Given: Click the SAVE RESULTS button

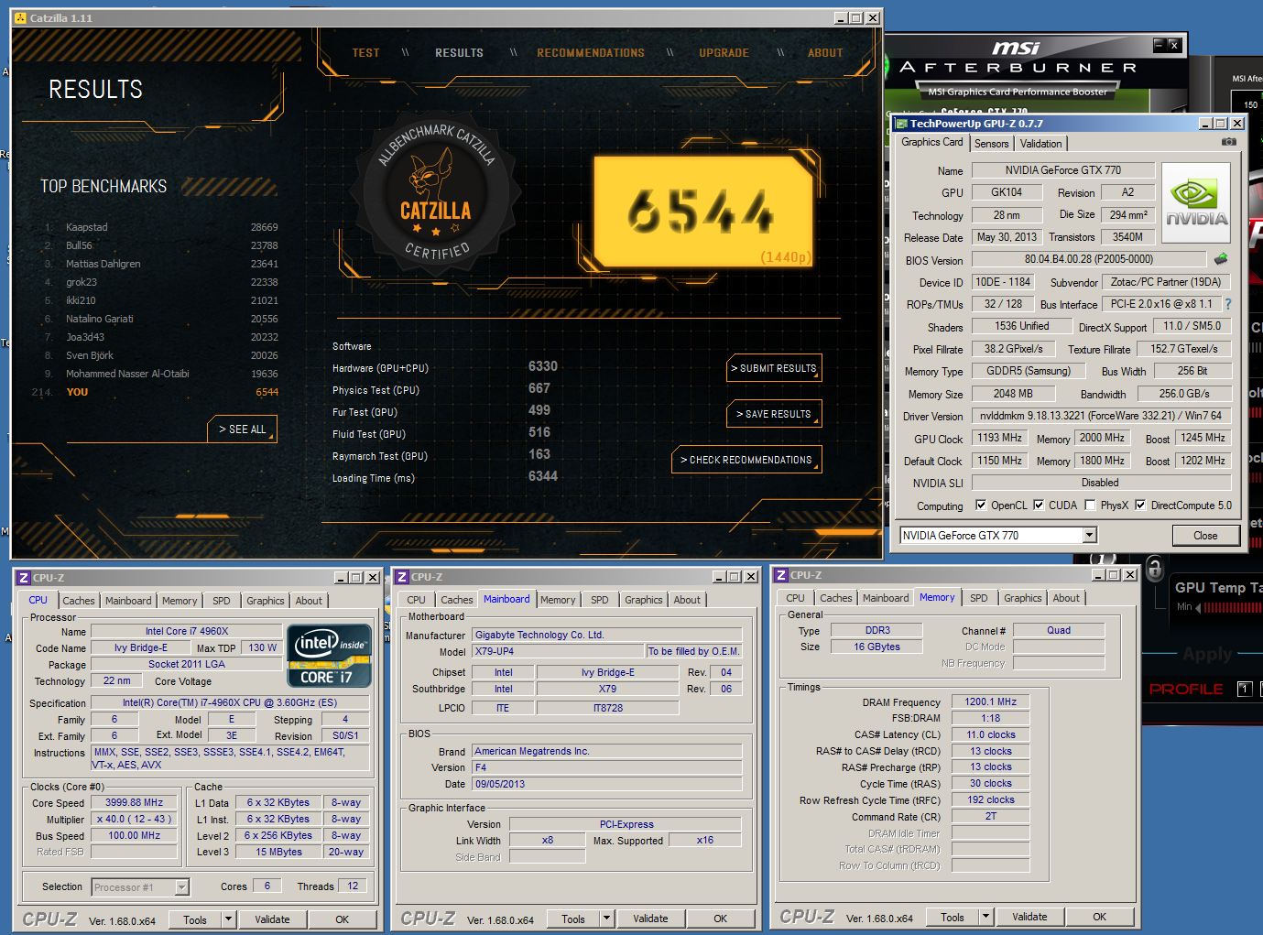Looking at the screenshot, I should pyautogui.click(x=774, y=414).
